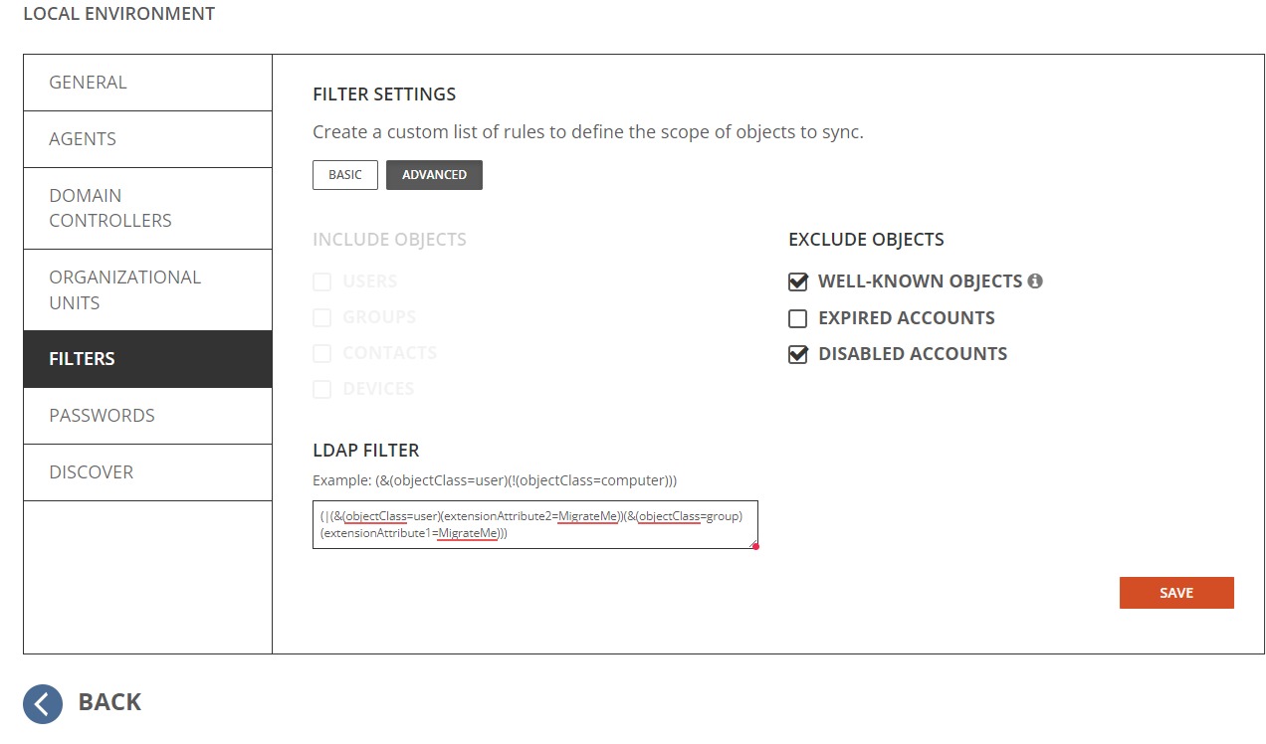The width and height of the screenshot is (1266, 744).
Task: Open the Passwords tab
Action: [x=147, y=416]
